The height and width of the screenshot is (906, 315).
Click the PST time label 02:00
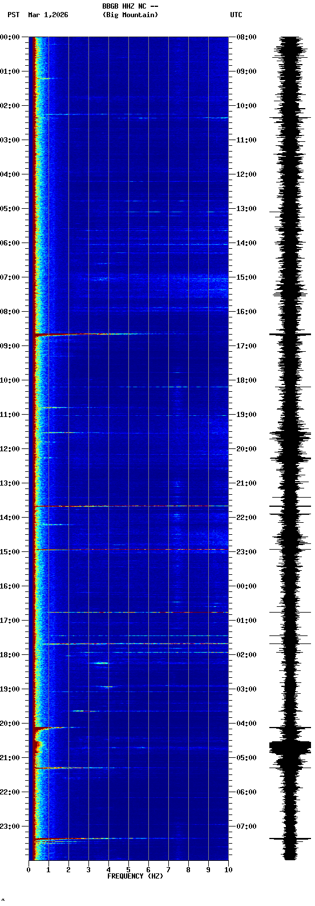[x=10, y=106]
